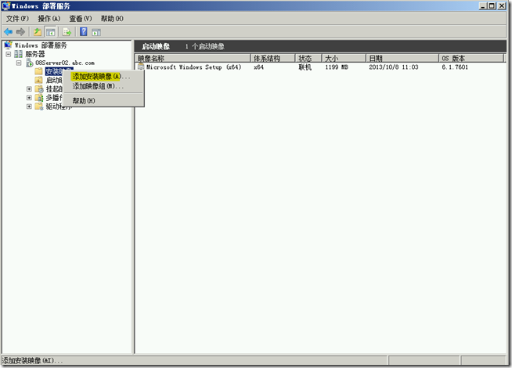Minimize the Windows 部署服务 window
The width and height of the screenshot is (512, 368).
(483, 6)
